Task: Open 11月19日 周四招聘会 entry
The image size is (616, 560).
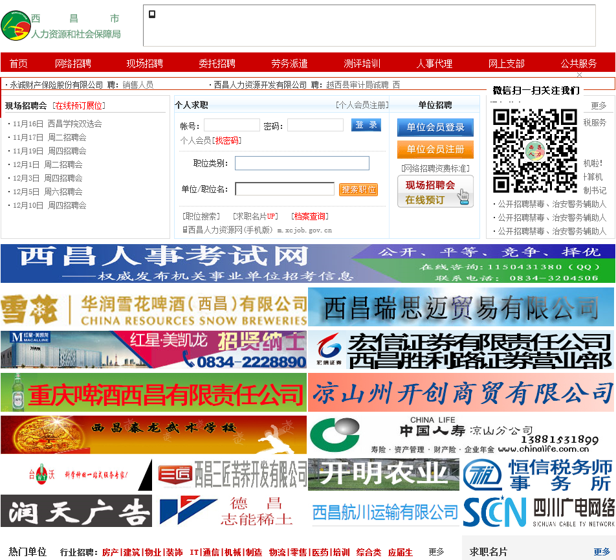Action: (x=49, y=151)
